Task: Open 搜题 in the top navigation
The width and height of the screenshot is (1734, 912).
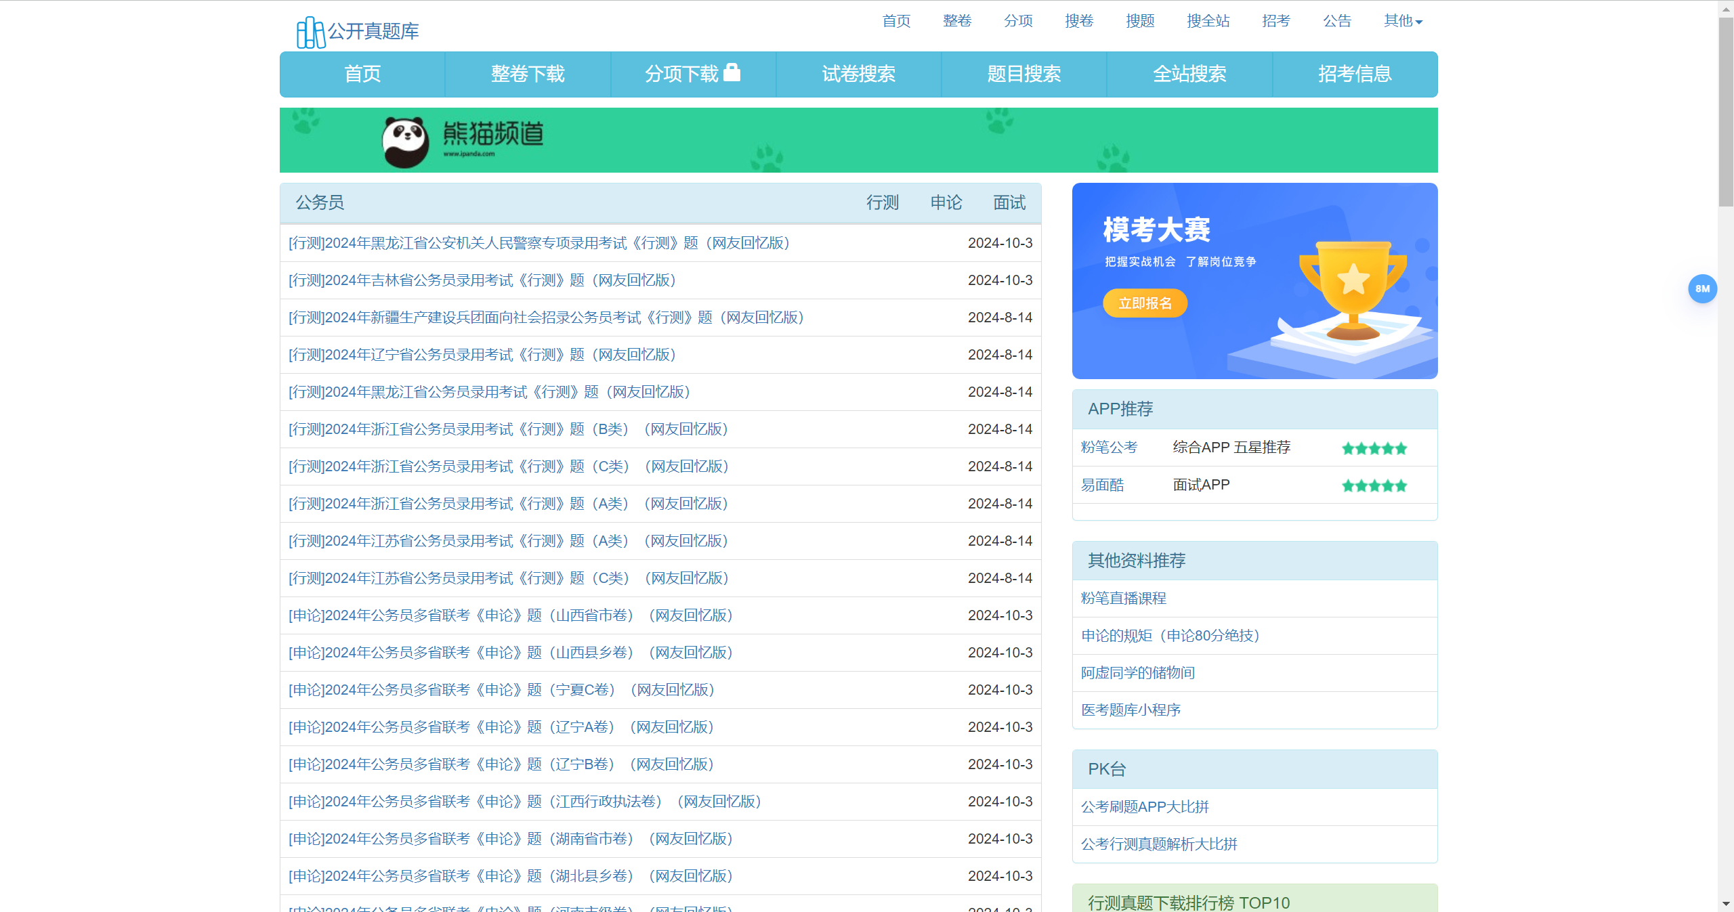Action: (1140, 21)
